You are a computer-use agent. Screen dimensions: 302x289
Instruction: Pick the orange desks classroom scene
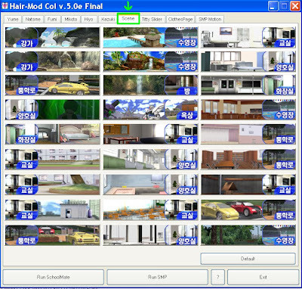150,210
